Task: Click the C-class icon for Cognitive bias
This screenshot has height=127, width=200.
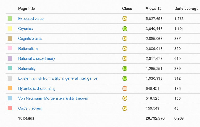Action: (x=125, y=39)
